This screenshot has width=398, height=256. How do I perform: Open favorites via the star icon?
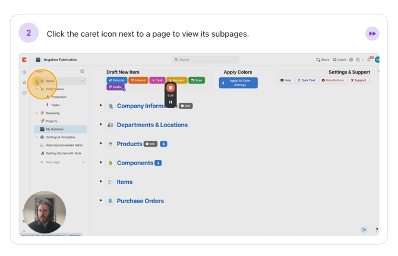[24, 83]
